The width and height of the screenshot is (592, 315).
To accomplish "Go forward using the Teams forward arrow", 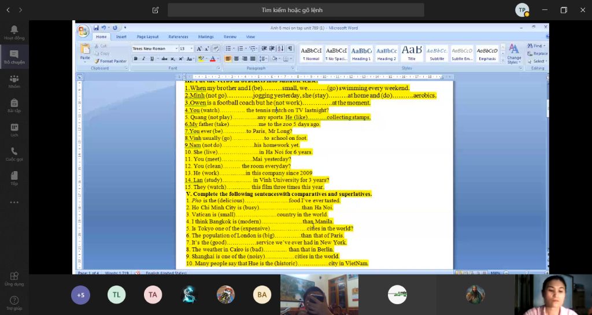I will pyautogui.click(x=20, y=10).
